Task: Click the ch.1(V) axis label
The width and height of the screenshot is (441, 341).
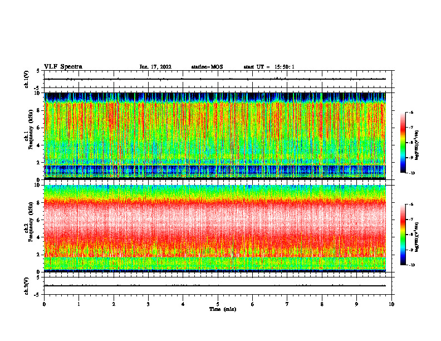Action: [26, 79]
